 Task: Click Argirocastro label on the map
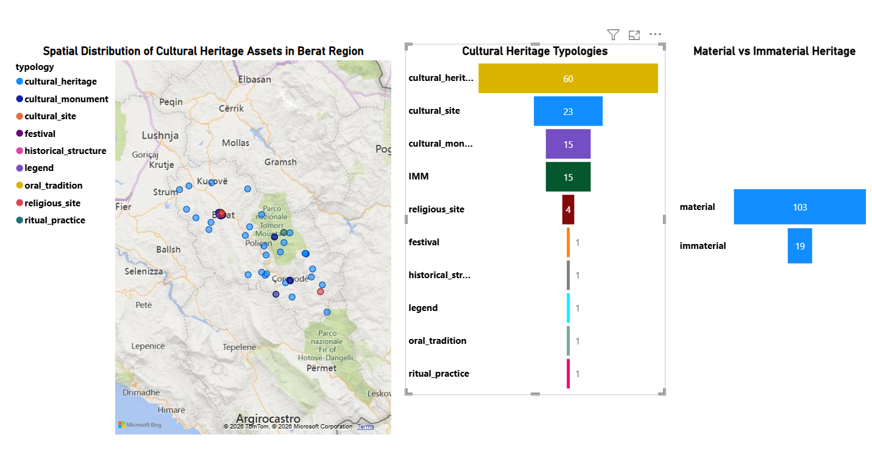click(268, 419)
